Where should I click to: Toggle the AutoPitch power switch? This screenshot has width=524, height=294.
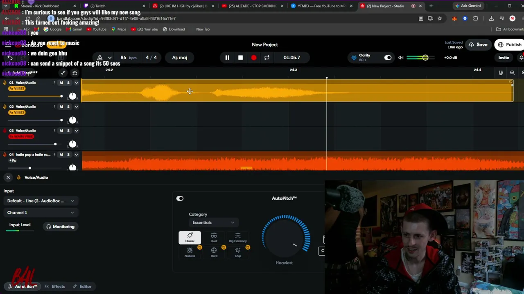coord(180,198)
